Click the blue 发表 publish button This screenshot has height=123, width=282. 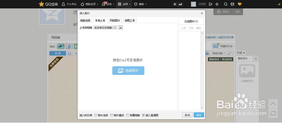point(58,53)
